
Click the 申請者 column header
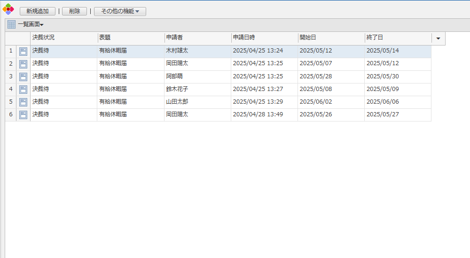(197, 38)
